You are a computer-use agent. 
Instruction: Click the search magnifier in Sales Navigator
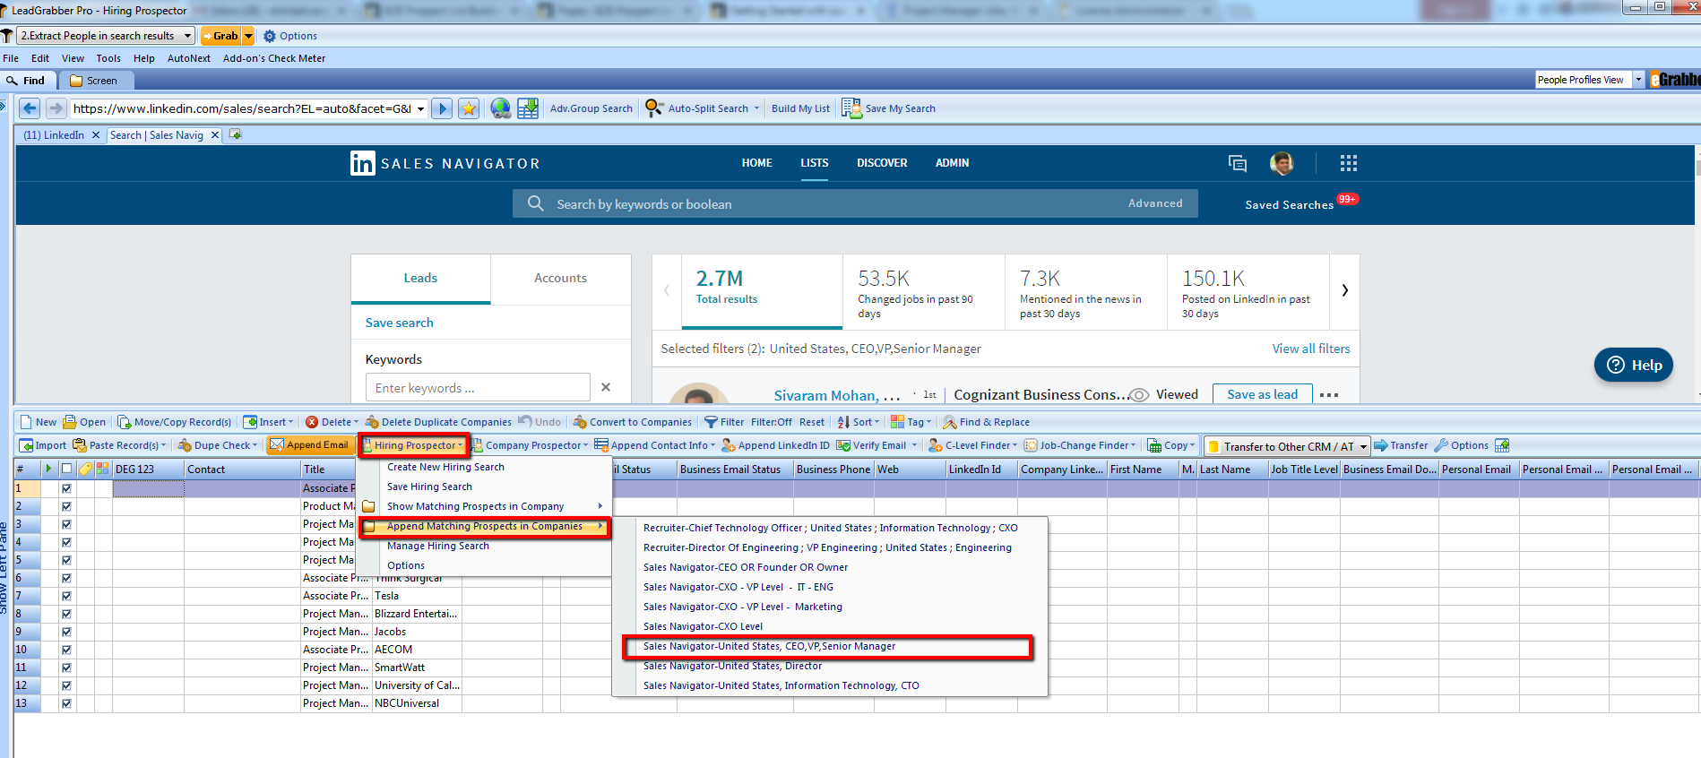pos(535,203)
